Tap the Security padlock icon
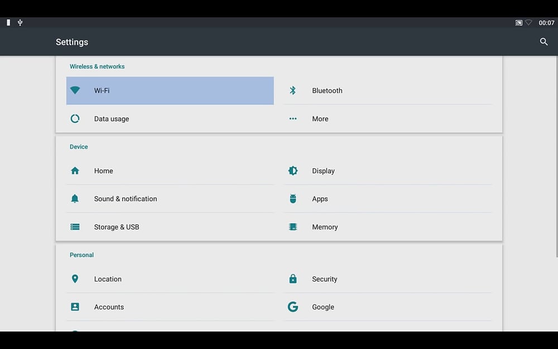558x349 pixels. pos(293,279)
